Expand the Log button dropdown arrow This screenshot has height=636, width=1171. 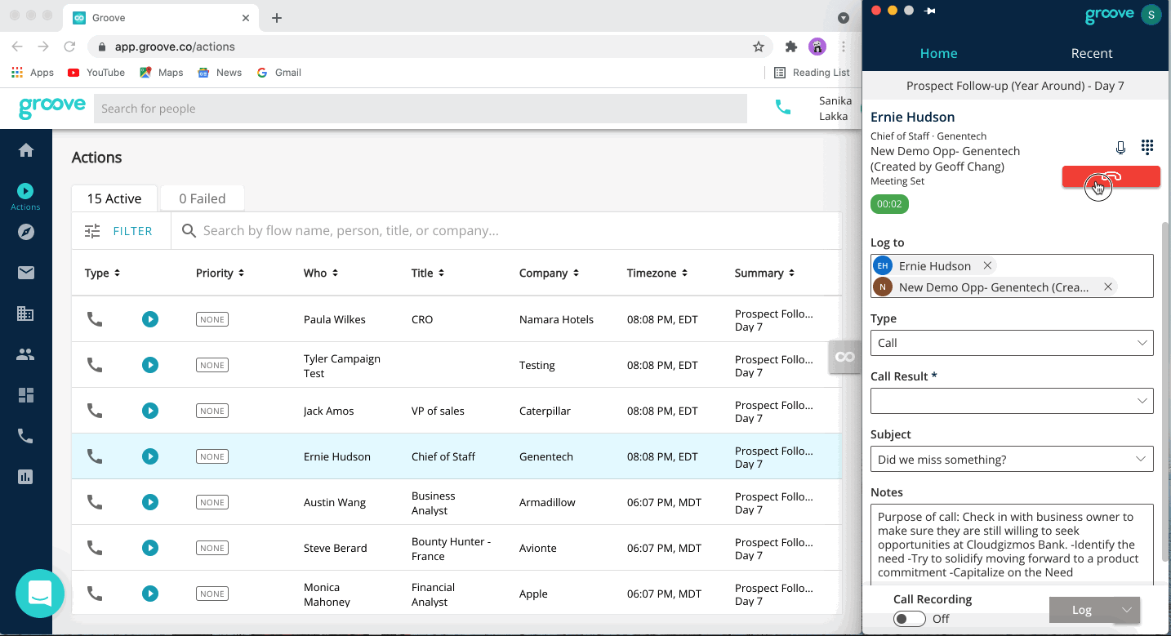[1127, 610]
